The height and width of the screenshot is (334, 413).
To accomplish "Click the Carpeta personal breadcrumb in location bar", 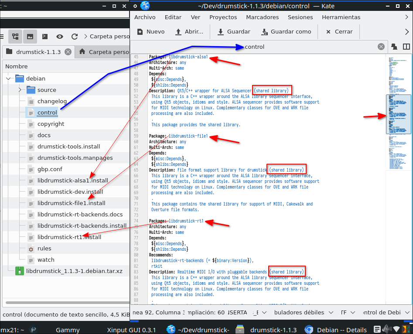I will pos(109,37).
